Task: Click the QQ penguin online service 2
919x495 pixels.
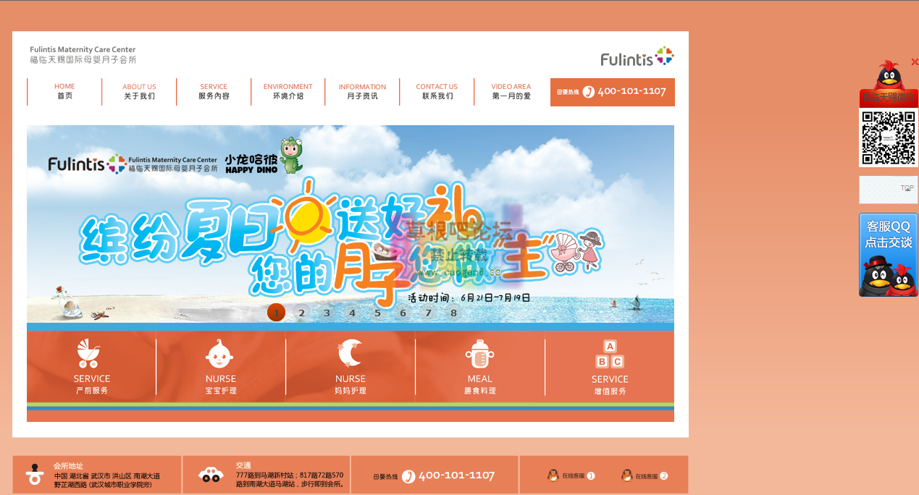Action: (x=627, y=475)
